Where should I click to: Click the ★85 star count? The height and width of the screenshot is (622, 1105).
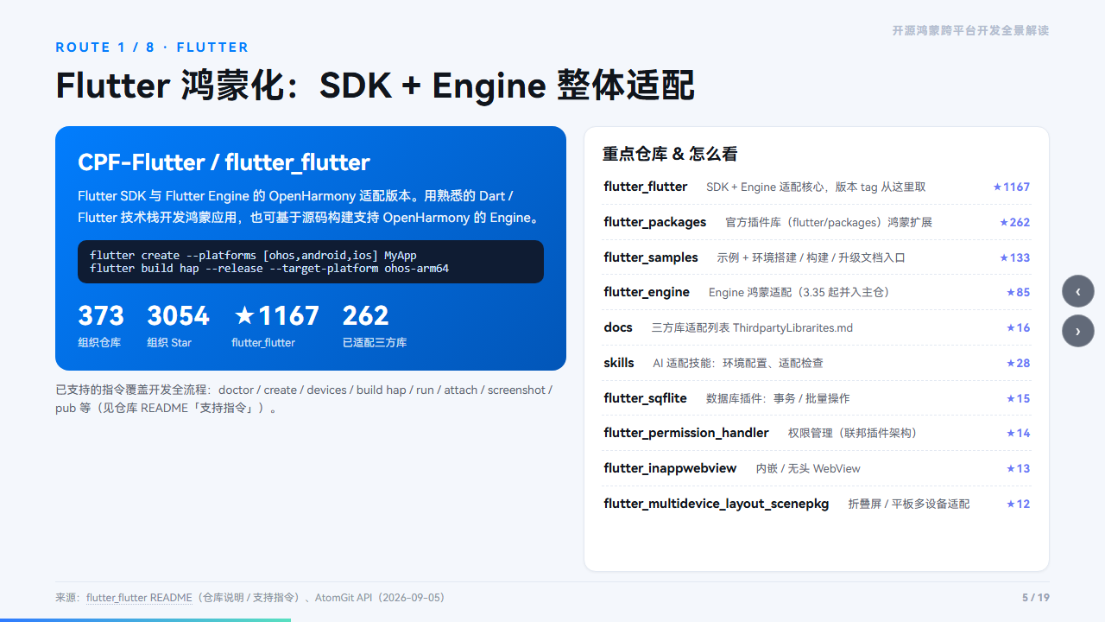coord(1018,292)
